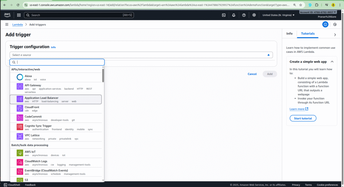Viewport: 344px width, 187px height.
Task: Bookmark this page with the star icon
Action: 301,5
